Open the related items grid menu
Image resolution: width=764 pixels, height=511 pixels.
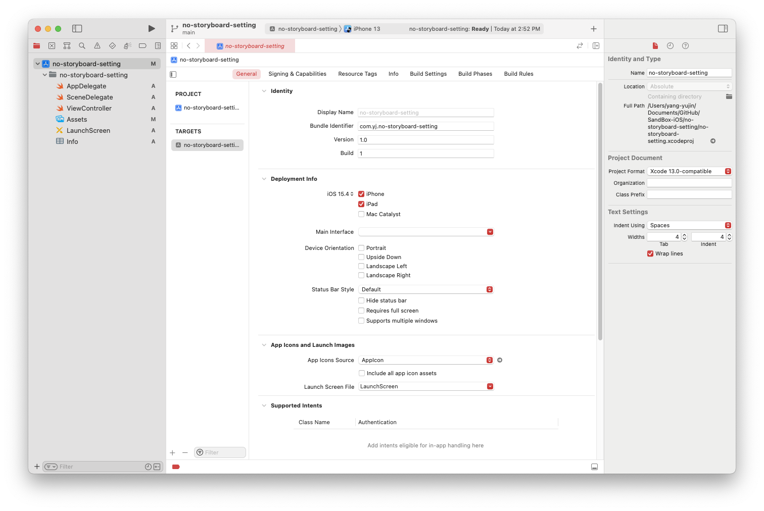(174, 46)
